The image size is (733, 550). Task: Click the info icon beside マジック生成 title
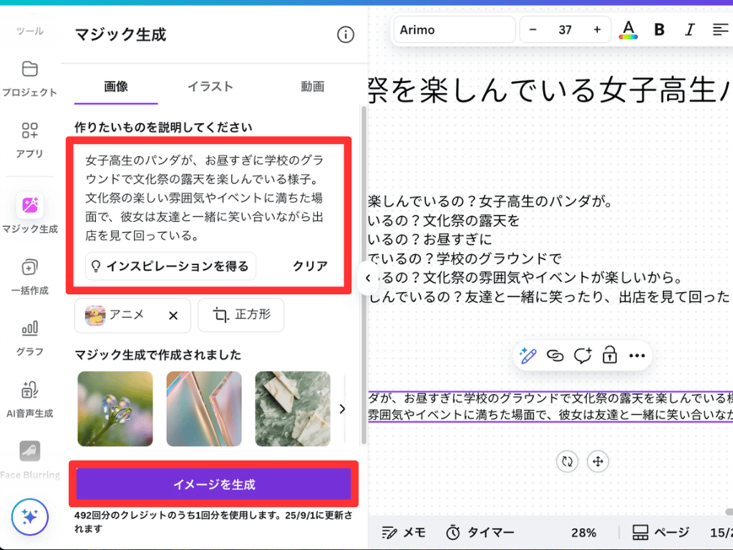coord(346,34)
